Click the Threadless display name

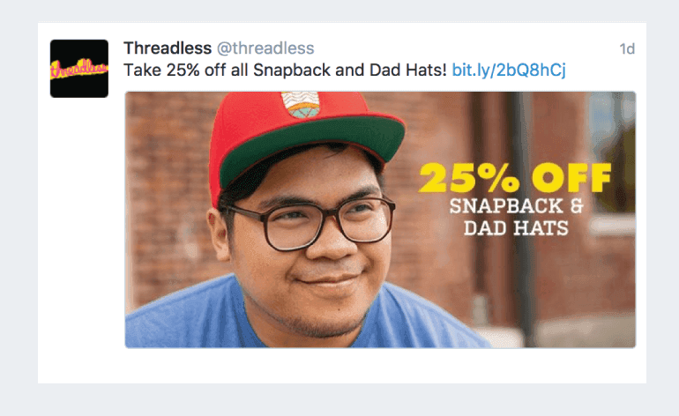pos(167,48)
